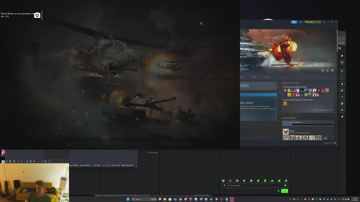Click the info icon in side panel
The image size is (360, 202).
point(342,56)
